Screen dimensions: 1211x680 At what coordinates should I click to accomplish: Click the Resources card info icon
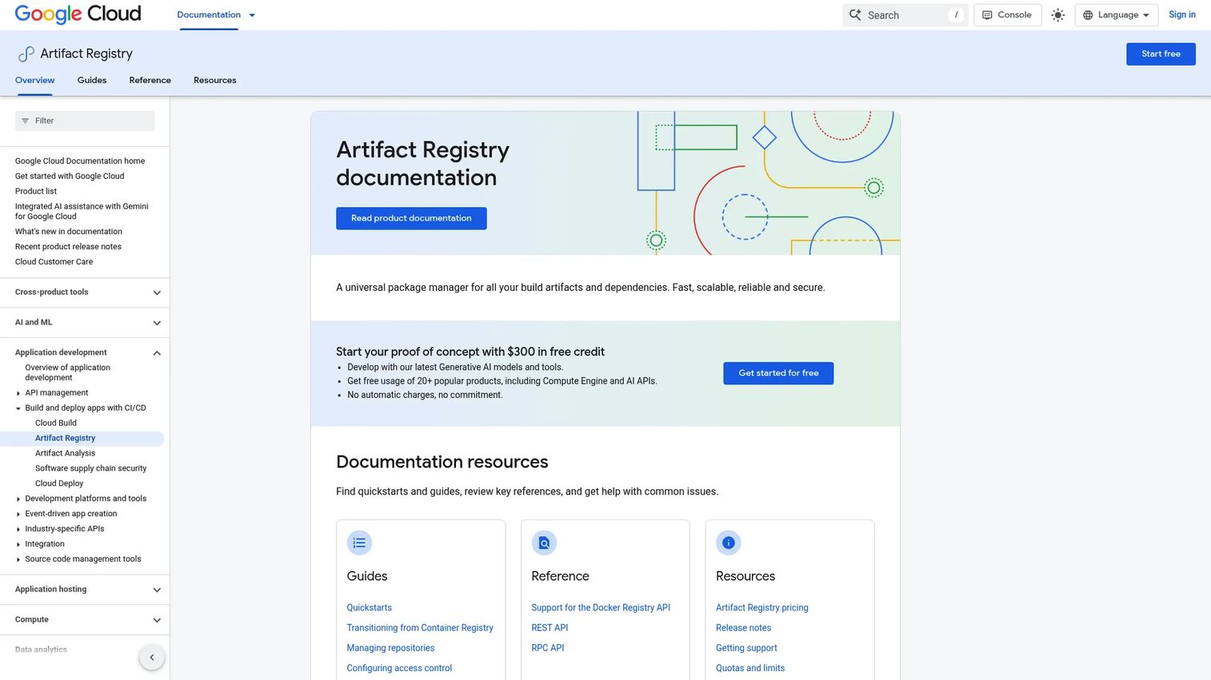(729, 543)
